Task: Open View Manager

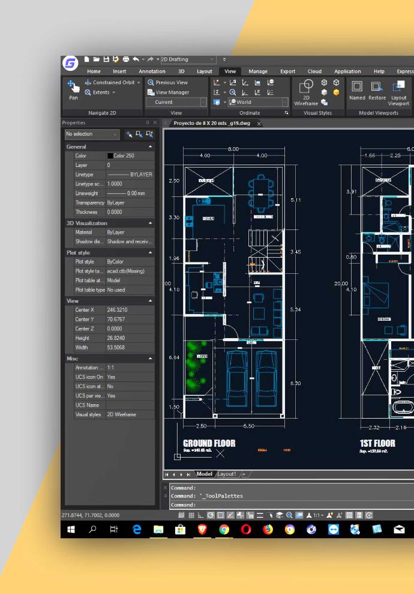Action: coord(169,92)
